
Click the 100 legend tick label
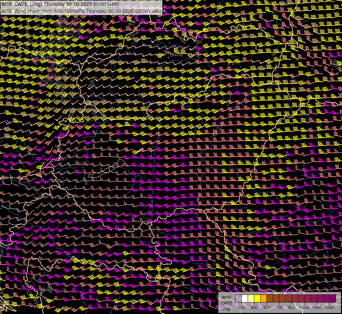coord(242,307)
